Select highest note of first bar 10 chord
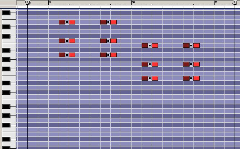This screenshot has height=149, width=240. point(145,45)
